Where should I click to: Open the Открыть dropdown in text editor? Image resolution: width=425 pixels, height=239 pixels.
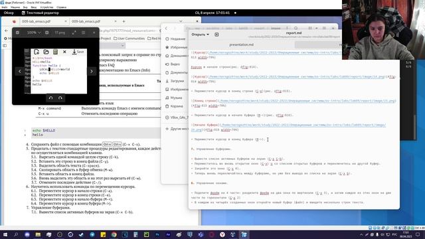click(x=201, y=35)
